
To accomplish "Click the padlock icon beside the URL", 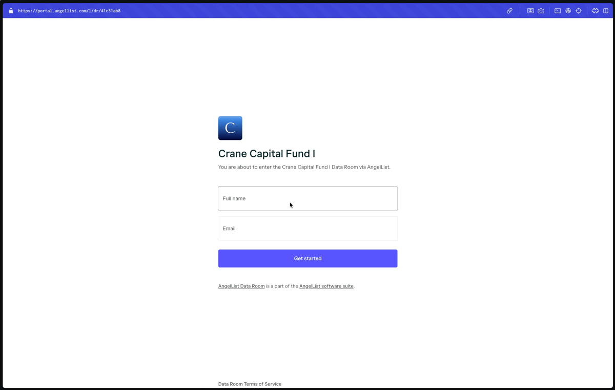I will [x=11, y=10].
